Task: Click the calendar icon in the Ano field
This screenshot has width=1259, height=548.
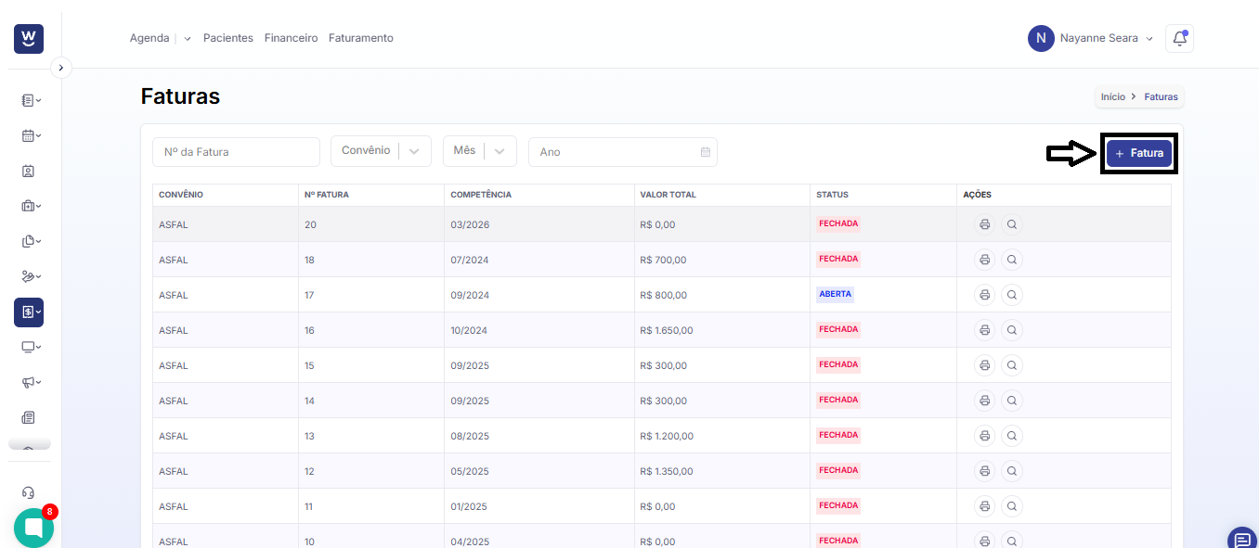Action: (706, 152)
